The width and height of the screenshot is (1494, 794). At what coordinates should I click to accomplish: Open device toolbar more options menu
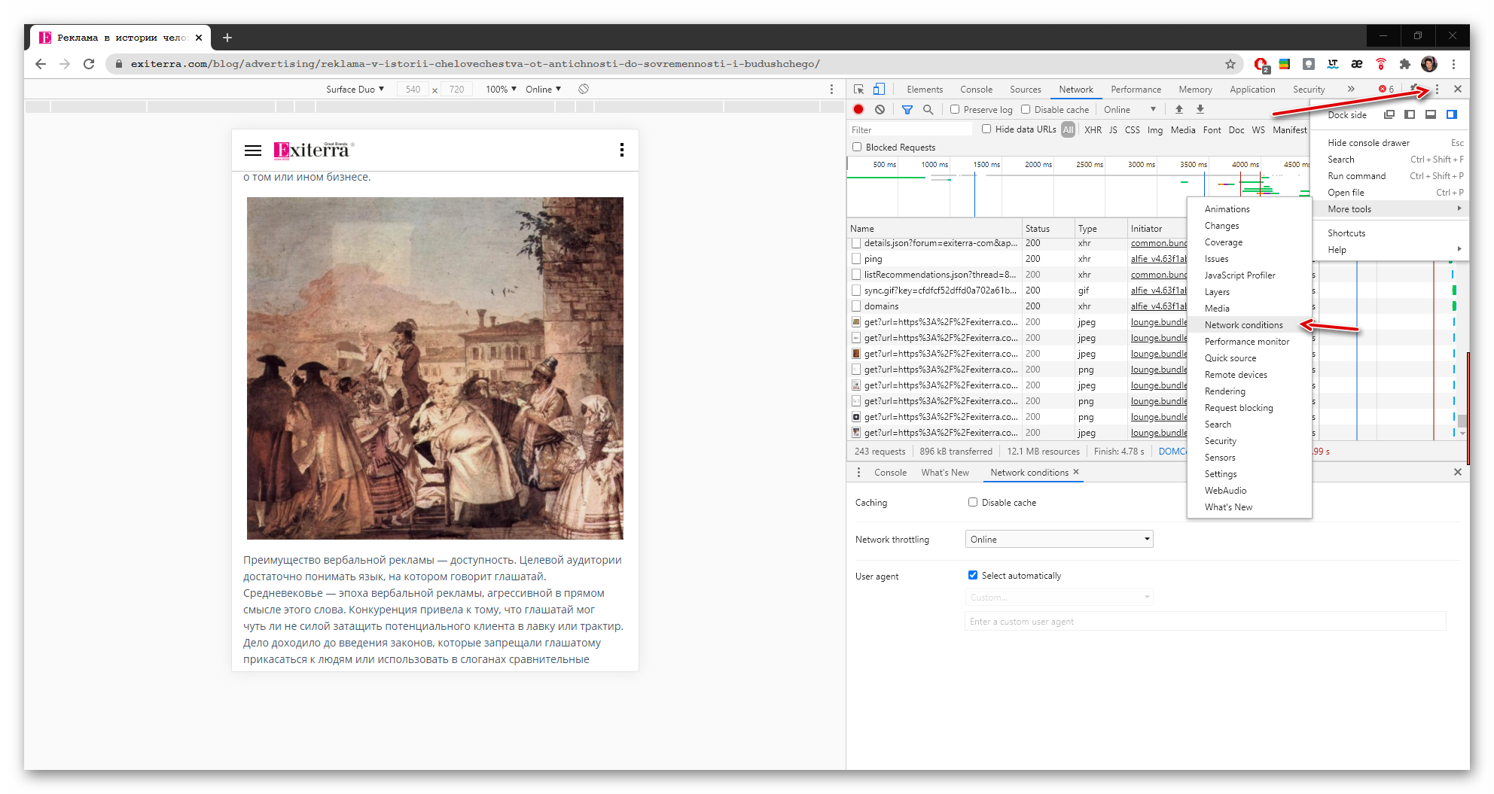point(831,89)
